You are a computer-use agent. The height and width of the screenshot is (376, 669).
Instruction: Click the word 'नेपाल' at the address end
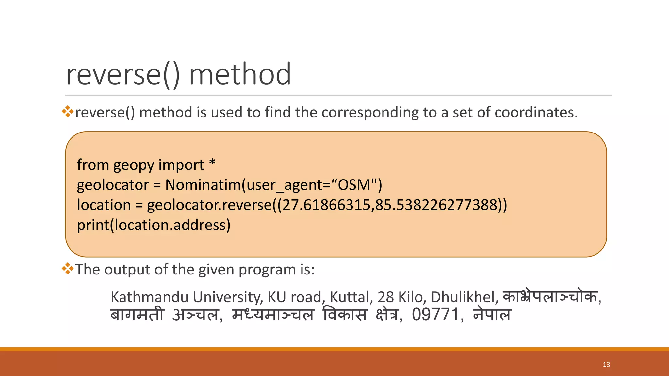[492, 314]
